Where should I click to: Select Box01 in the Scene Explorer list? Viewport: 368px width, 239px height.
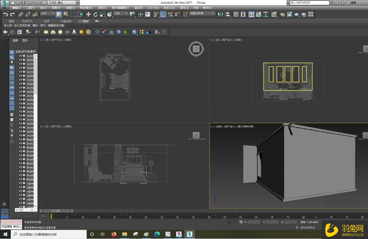[x=29, y=140]
